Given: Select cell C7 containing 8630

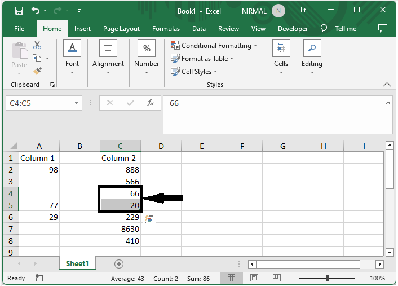Looking at the screenshot, I should pyautogui.click(x=120, y=229).
